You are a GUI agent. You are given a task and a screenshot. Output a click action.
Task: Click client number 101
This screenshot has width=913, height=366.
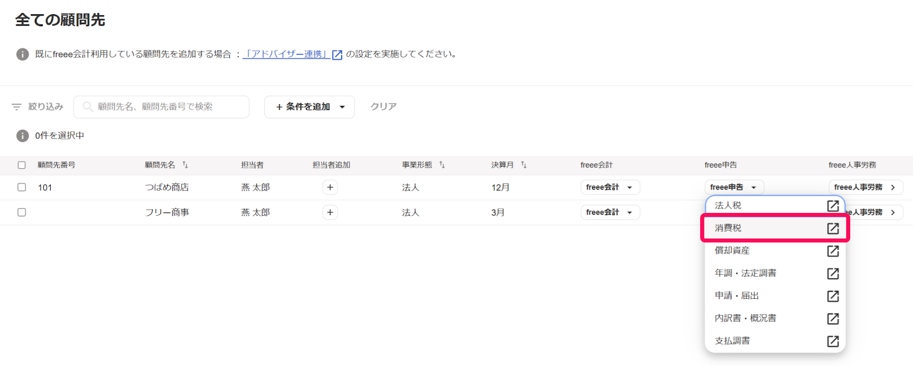(45, 187)
